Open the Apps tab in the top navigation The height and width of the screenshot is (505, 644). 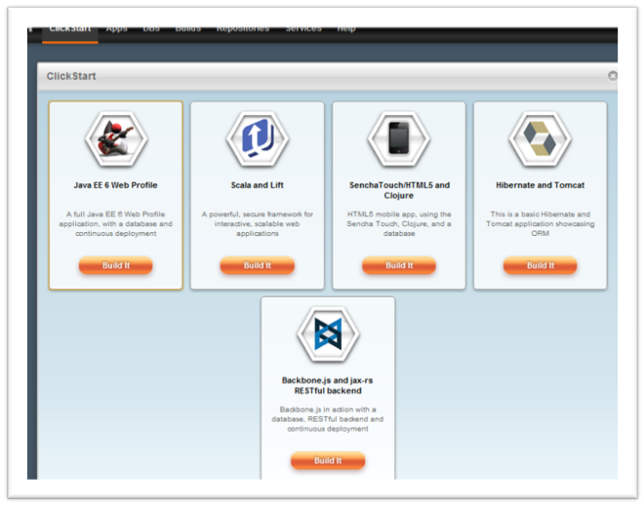coord(117,29)
